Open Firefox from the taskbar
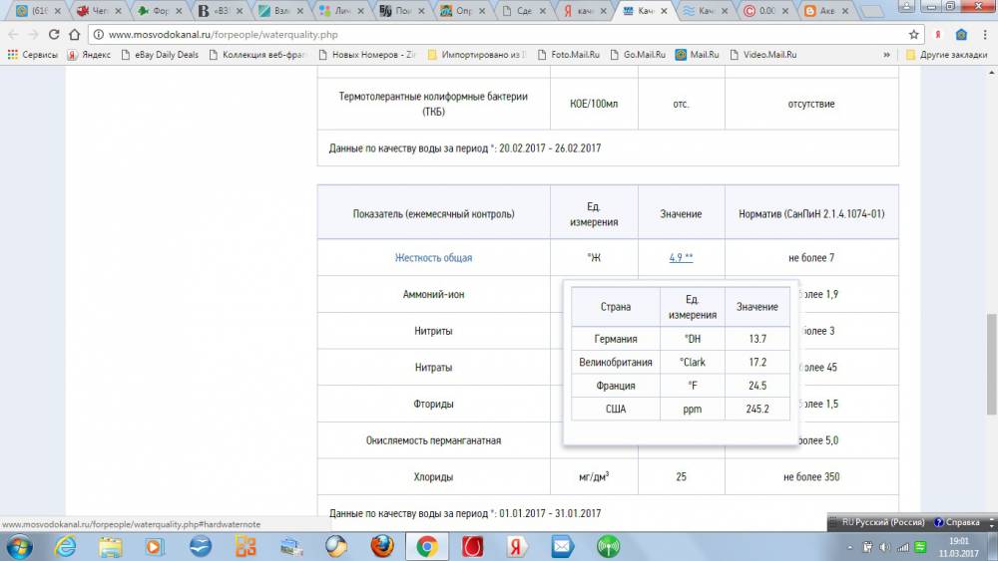 381,546
